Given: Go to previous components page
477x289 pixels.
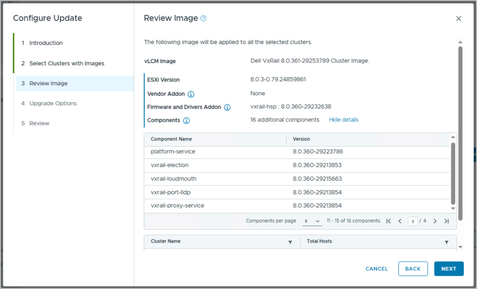Looking at the screenshot, I should pos(400,221).
